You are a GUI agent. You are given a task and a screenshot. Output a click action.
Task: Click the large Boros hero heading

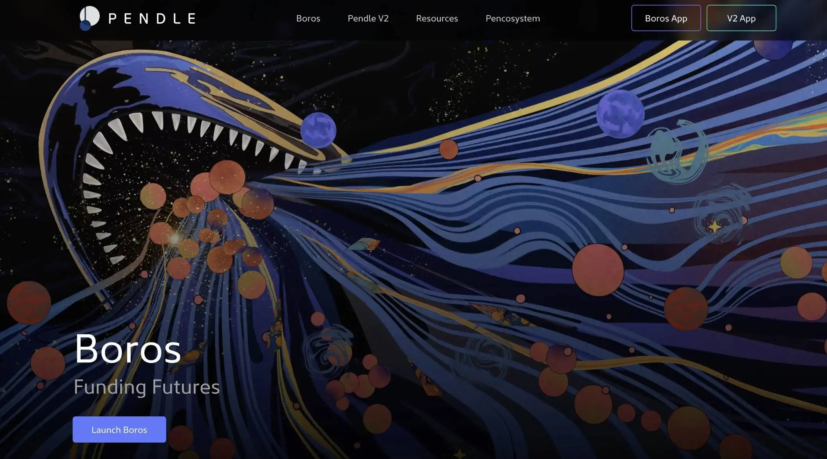point(128,349)
